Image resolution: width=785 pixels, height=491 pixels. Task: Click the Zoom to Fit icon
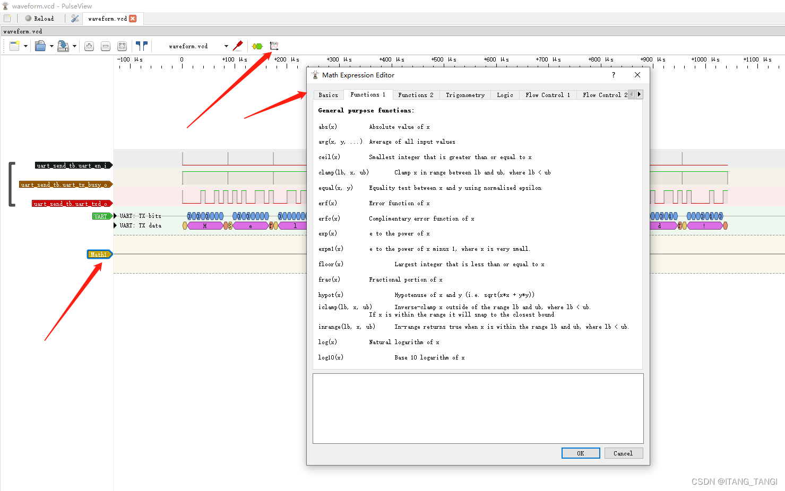[122, 46]
